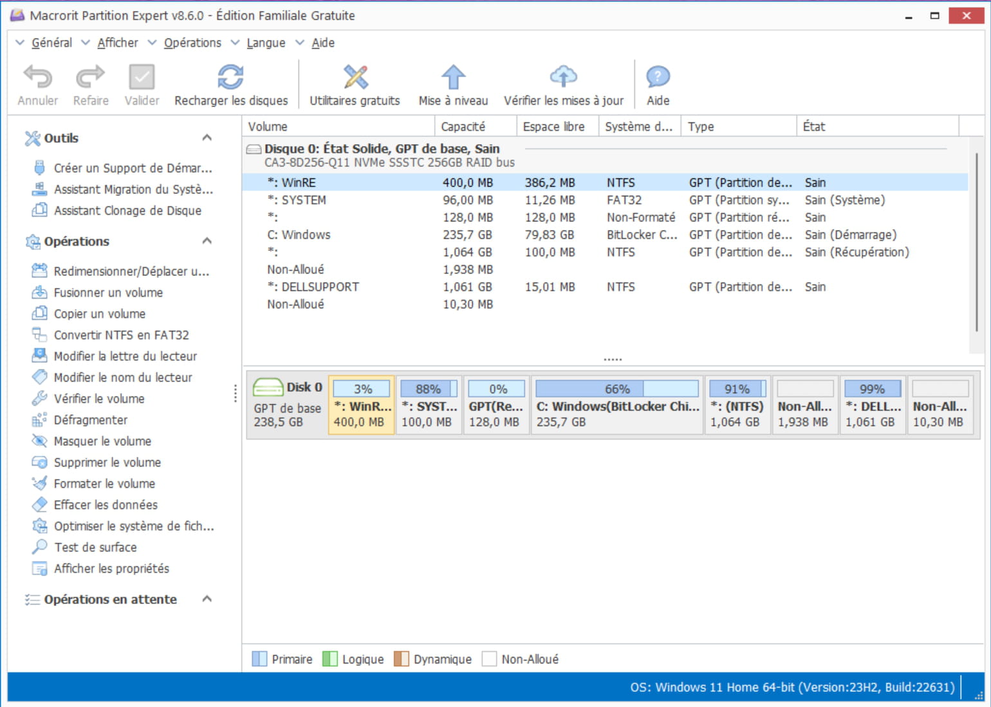Sort by the Type column header

(x=739, y=127)
